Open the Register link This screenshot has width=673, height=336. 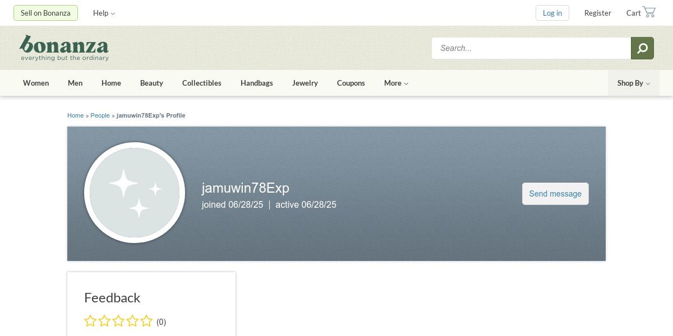point(598,13)
